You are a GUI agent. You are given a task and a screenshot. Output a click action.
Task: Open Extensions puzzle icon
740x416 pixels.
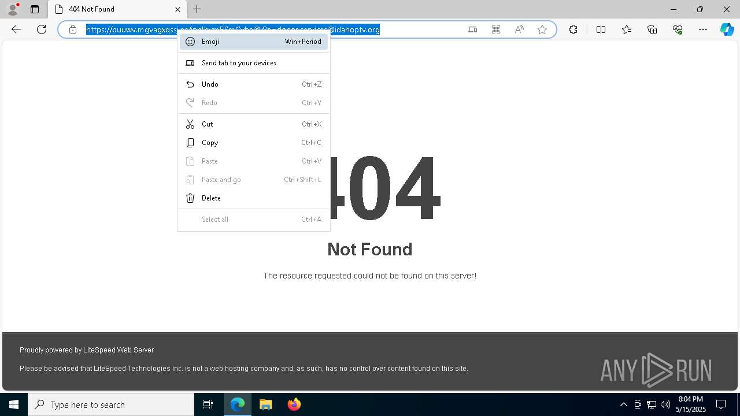(573, 29)
